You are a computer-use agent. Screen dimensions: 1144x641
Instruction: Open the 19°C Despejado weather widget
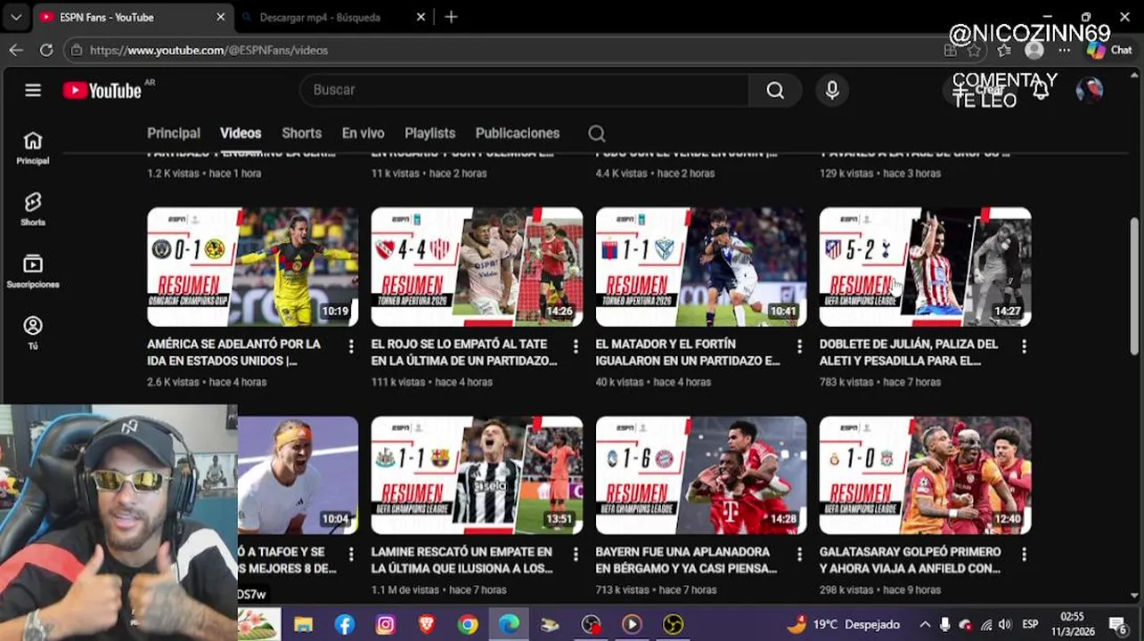[x=843, y=625]
